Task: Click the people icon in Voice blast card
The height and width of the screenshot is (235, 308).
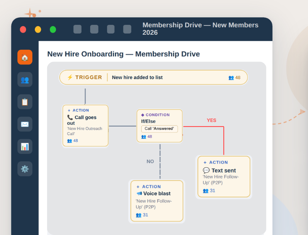Action: click(139, 215)
